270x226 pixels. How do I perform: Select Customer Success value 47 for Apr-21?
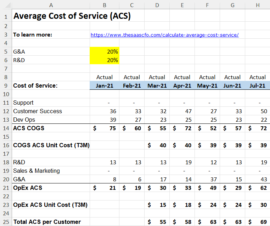point(182,111)
